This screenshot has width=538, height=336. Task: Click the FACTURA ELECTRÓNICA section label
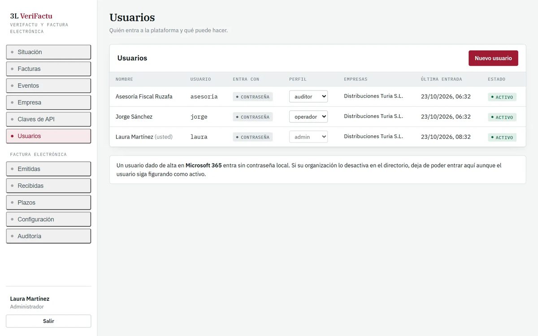38,155
